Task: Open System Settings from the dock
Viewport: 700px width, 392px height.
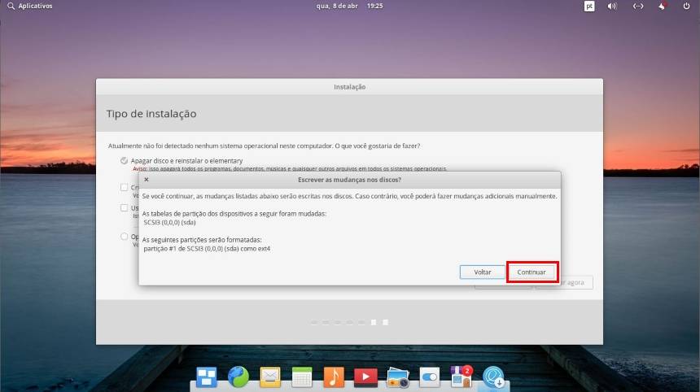Action: pyautogui.click(x=429, y=377)
